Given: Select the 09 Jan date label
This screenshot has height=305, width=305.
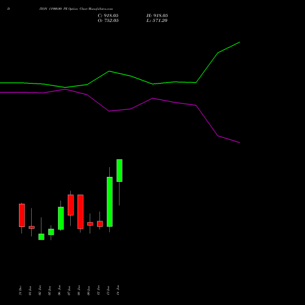Looking at the screenshot, I should [x=88, y=290].
